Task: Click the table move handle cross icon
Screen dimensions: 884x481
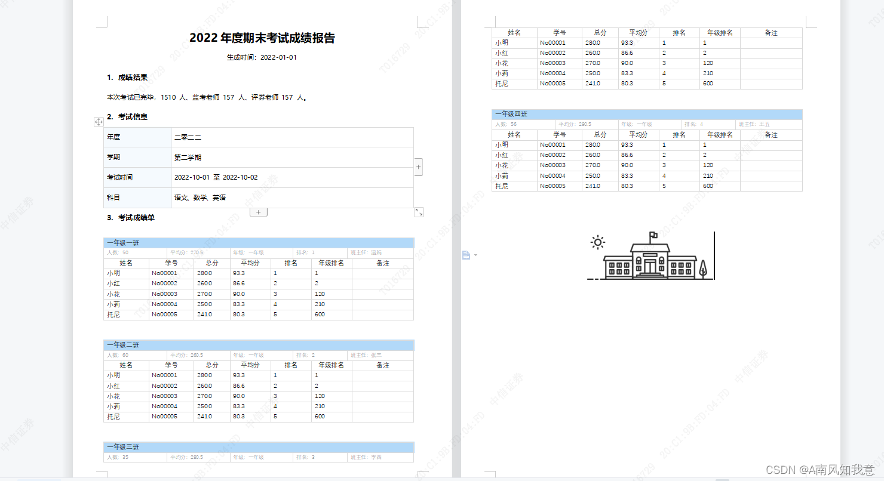Action: pyautogui.click(x=99, y=122)
